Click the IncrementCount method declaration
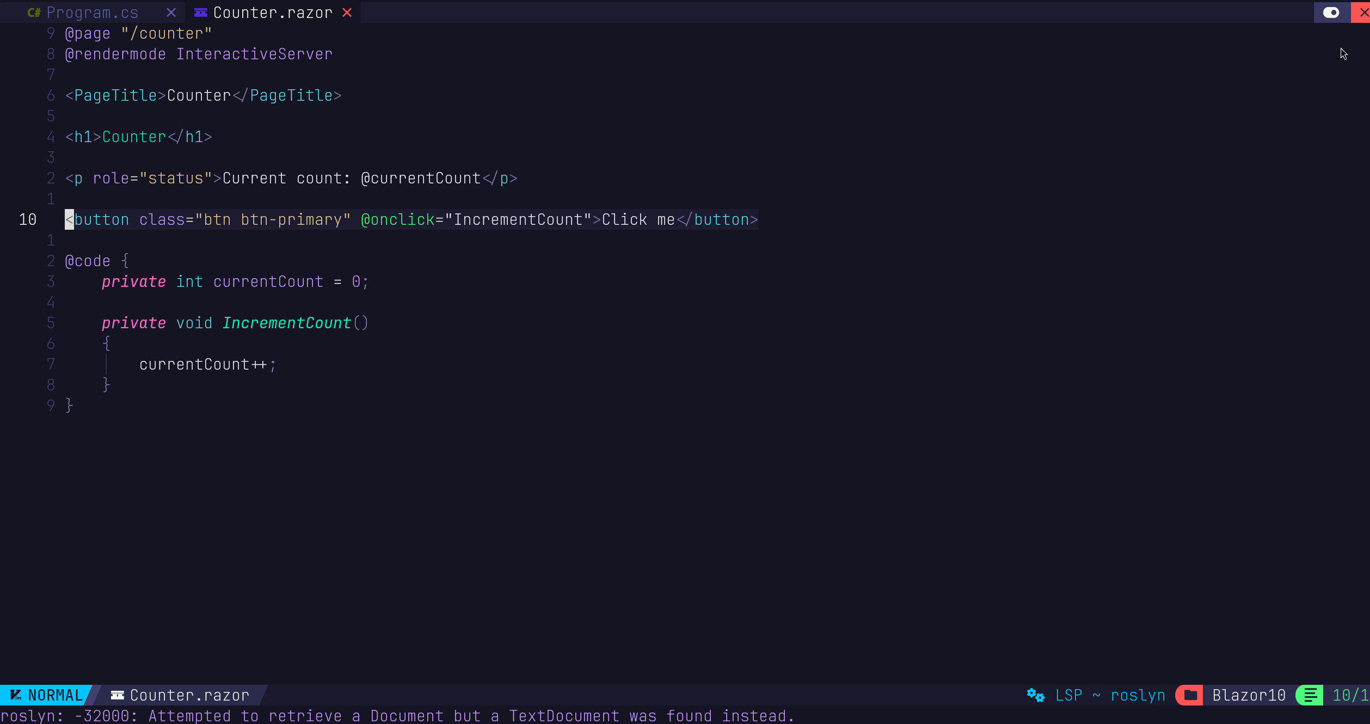Image resolution: width=1370 pixels, height=724 pixels. (287, 323)
